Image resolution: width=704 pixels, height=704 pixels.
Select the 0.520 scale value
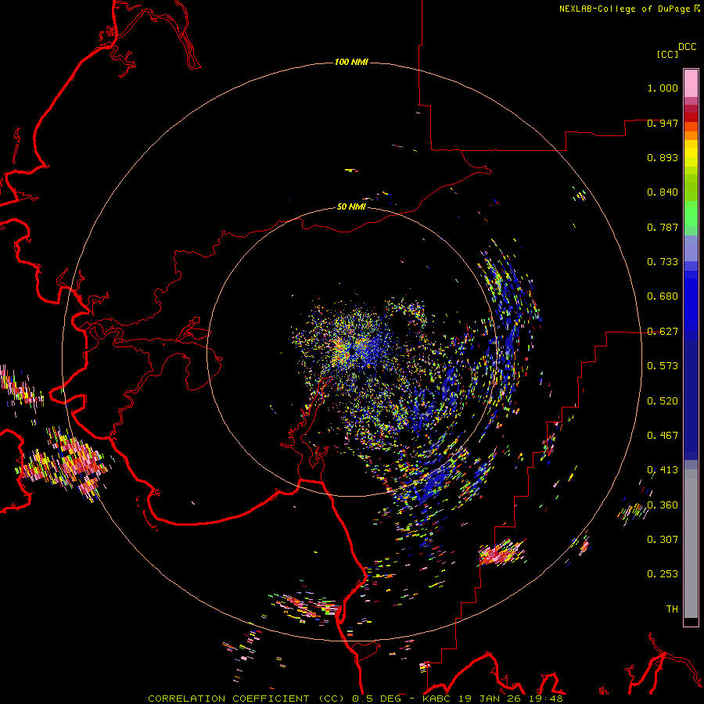click(x=663, y=401)
